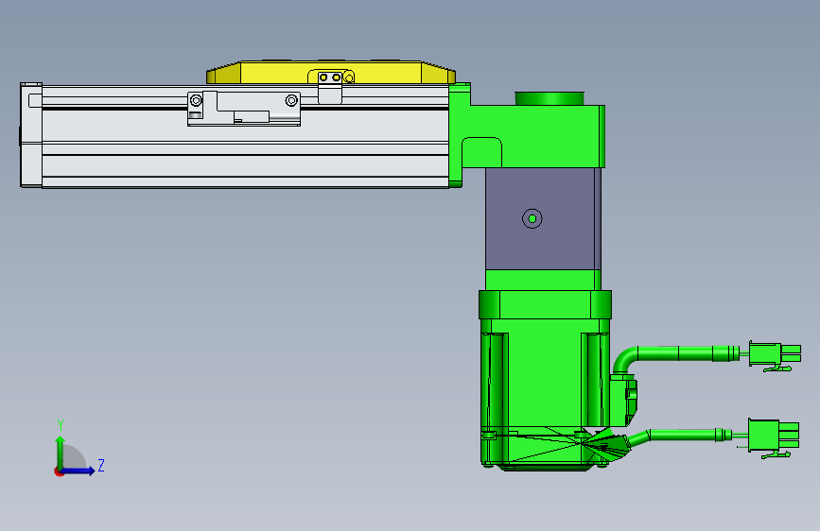Screen dimensions: 820x531
Task: Select the green motor flange collar
Action: point(545,304)
